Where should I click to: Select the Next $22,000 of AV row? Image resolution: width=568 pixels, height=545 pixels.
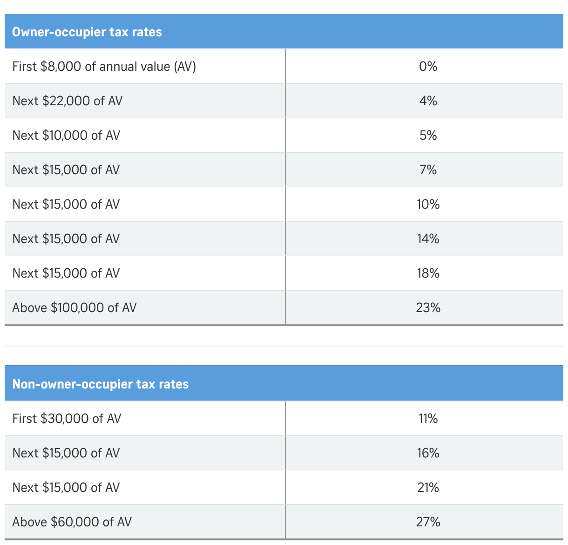click(68, 101)
